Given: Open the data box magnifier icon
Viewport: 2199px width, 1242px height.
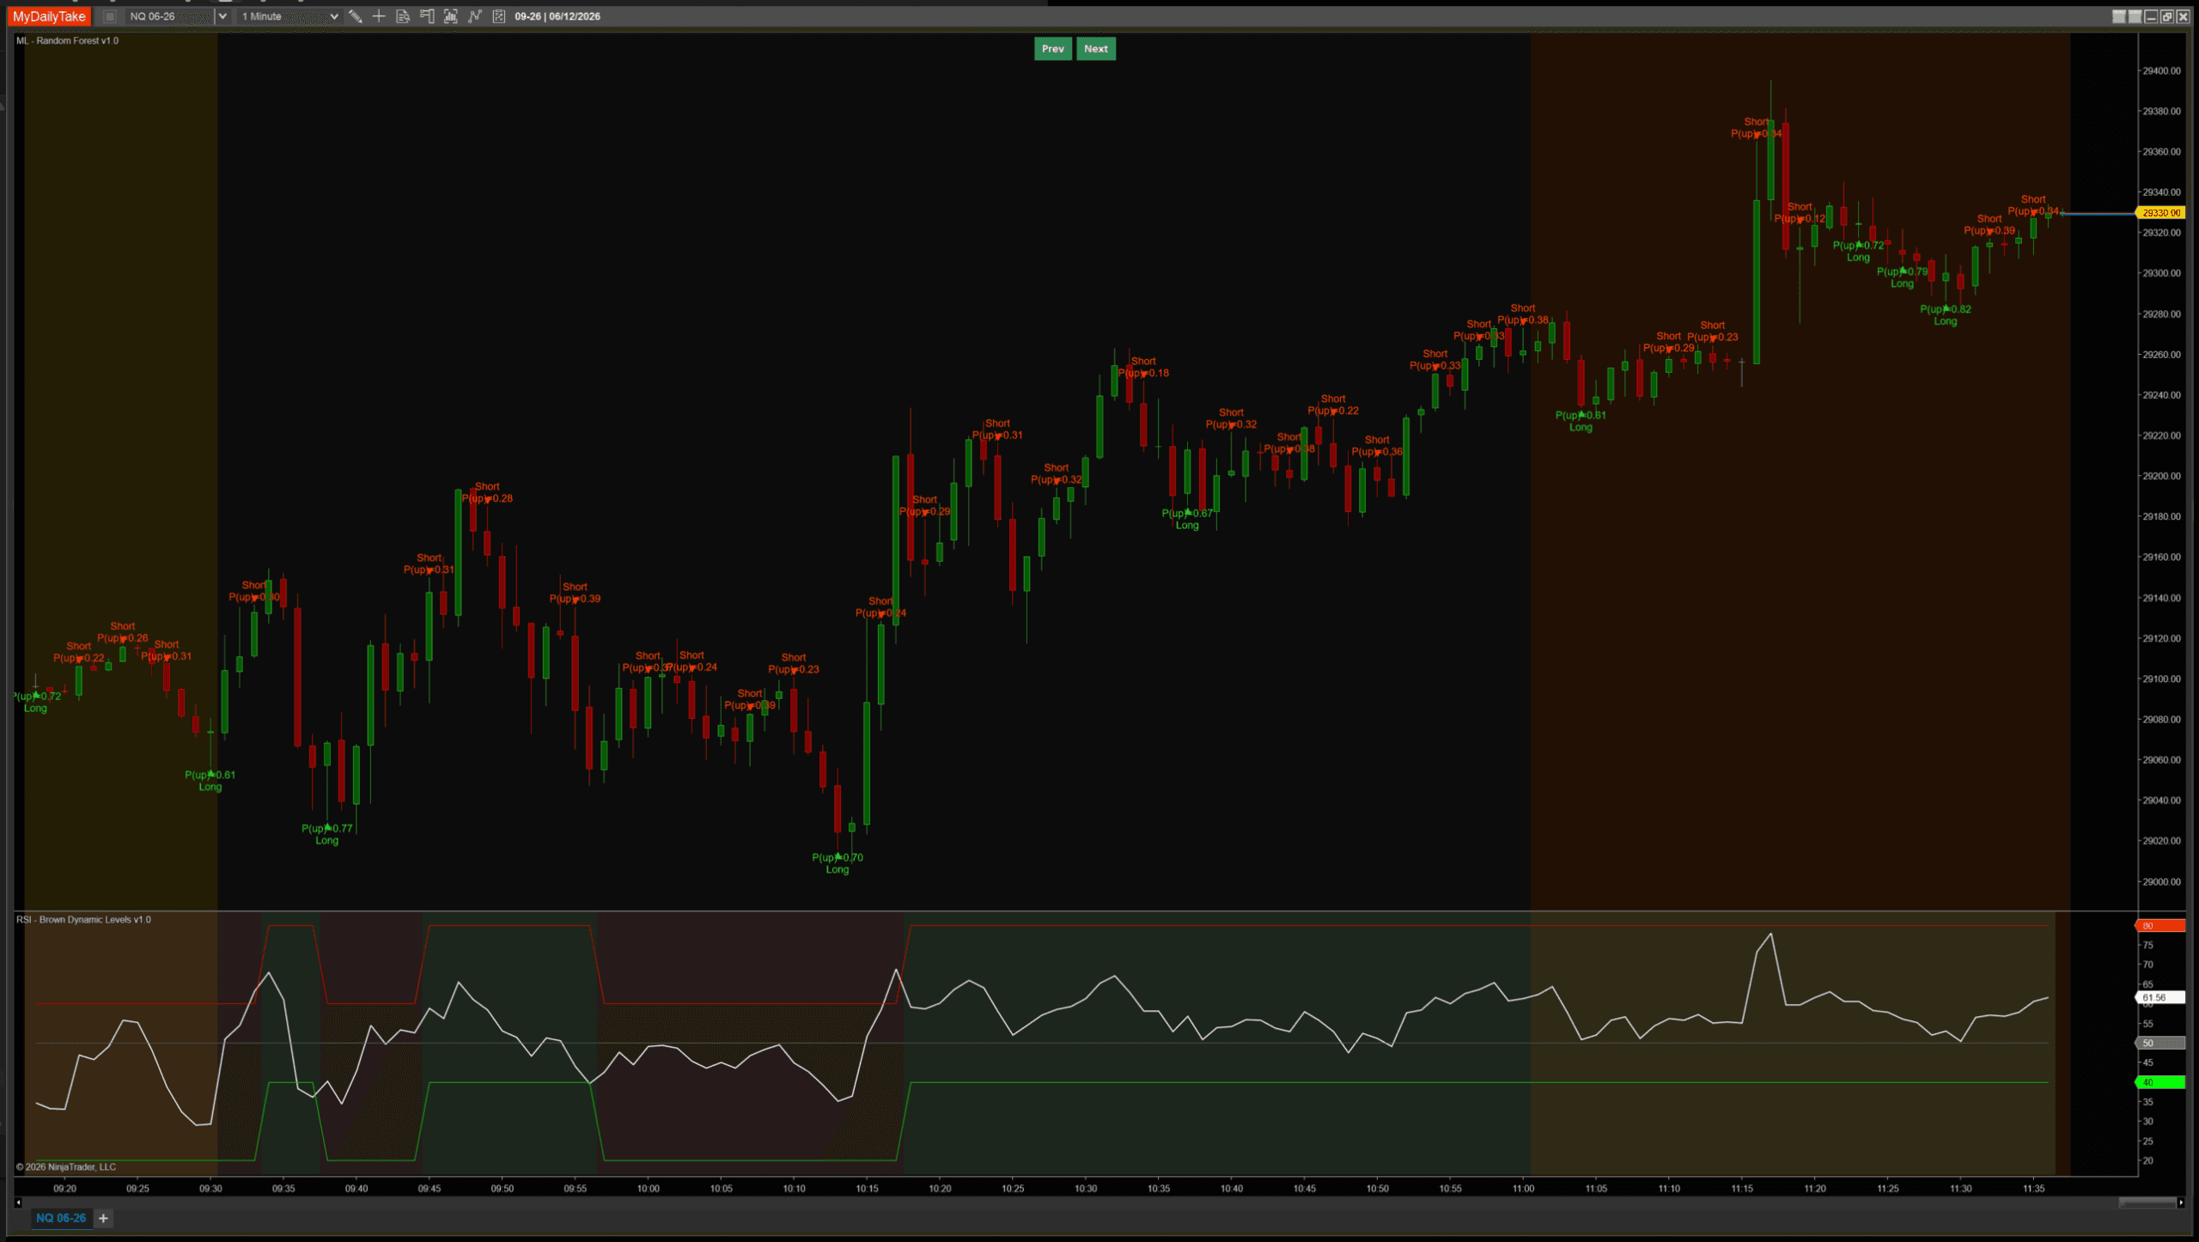Looking at the screenshot, I should 403,16.
